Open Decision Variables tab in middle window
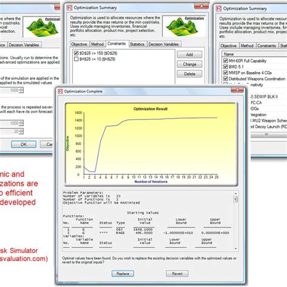 [163, 44]
